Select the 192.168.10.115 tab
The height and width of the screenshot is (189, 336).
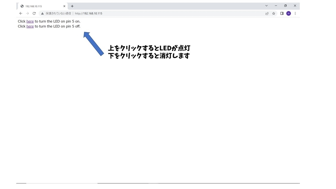[36, 6]
